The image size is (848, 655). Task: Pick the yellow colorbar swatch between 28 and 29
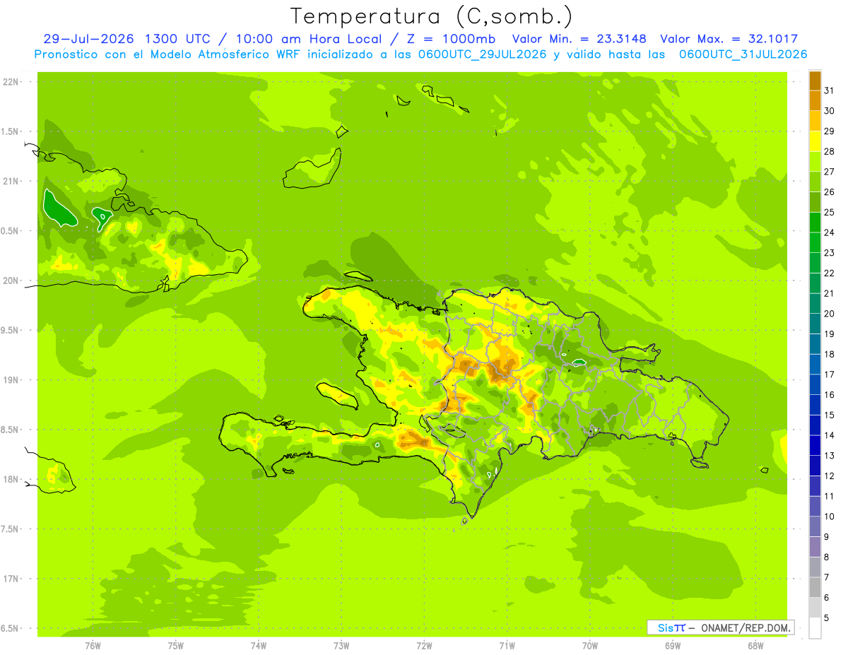pos(815,141)
